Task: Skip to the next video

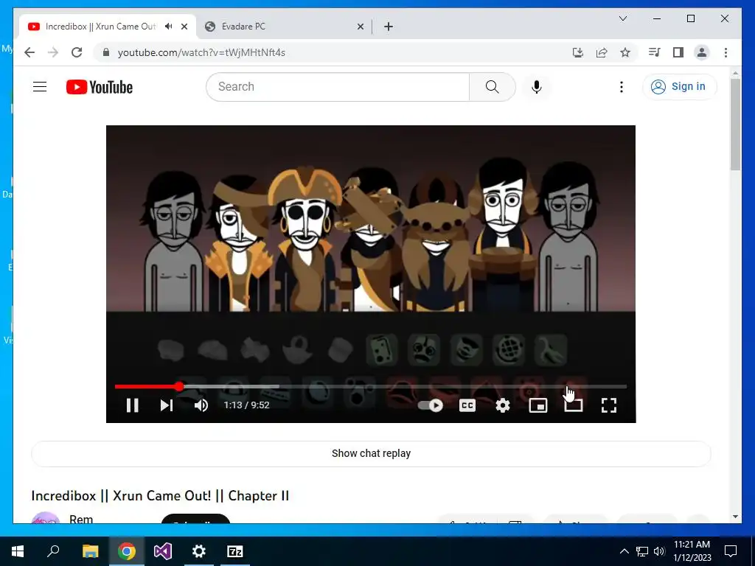Action: [167, 405]
